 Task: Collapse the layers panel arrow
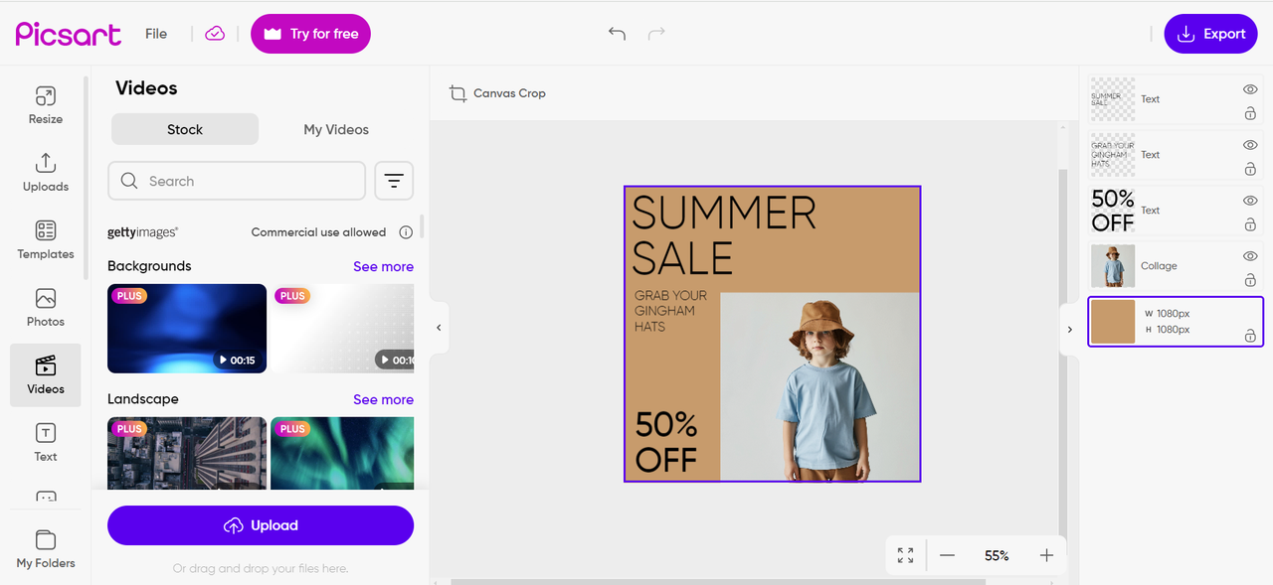click(1070, 329)
